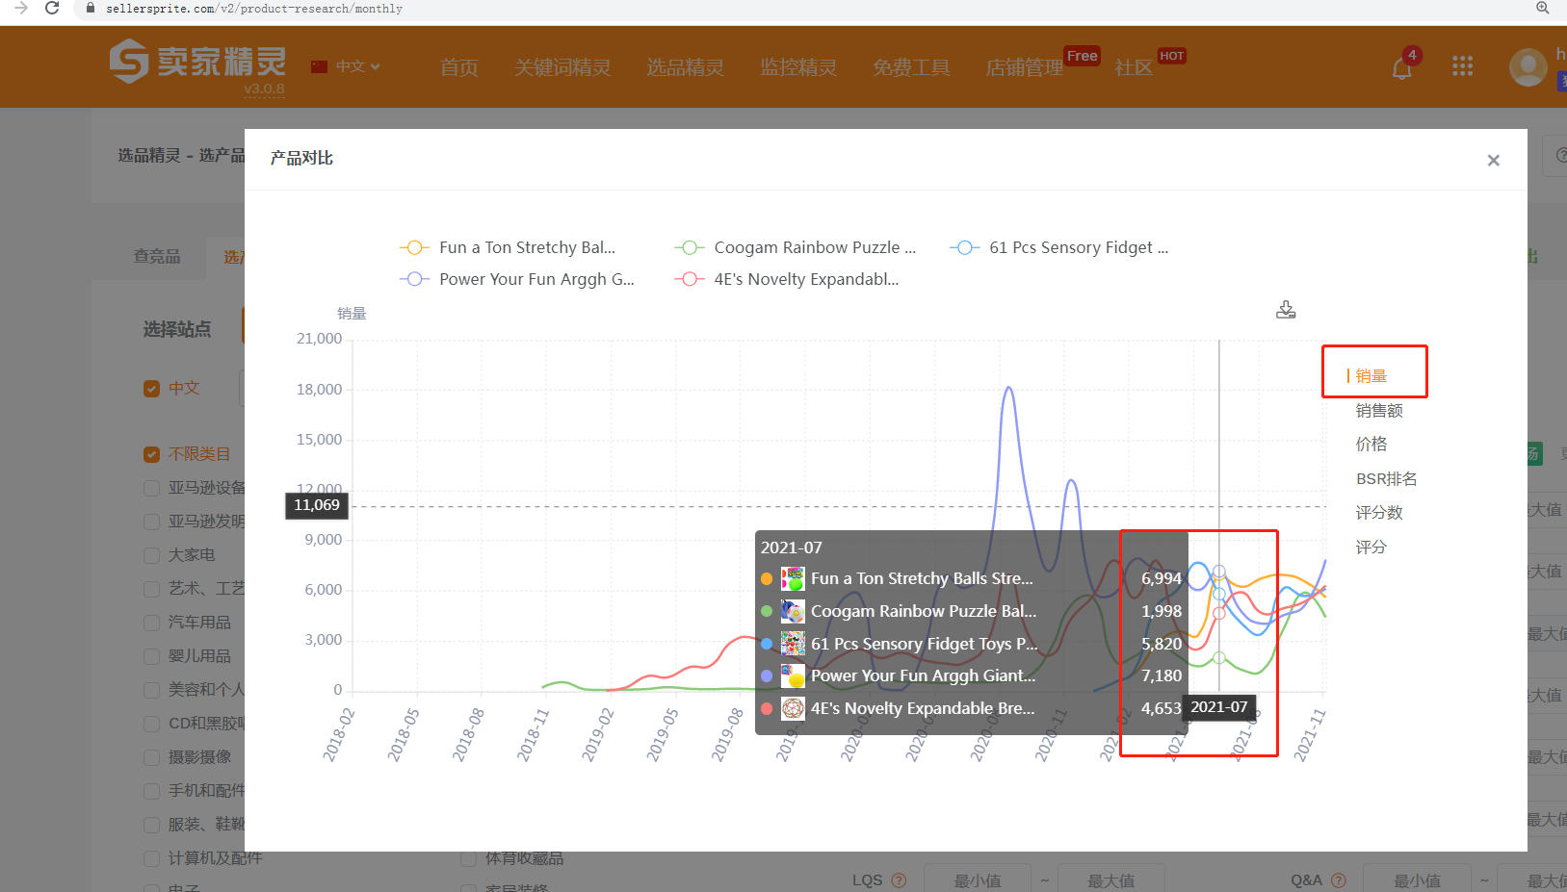Click the chart download image icon

tap(1286, 310)
